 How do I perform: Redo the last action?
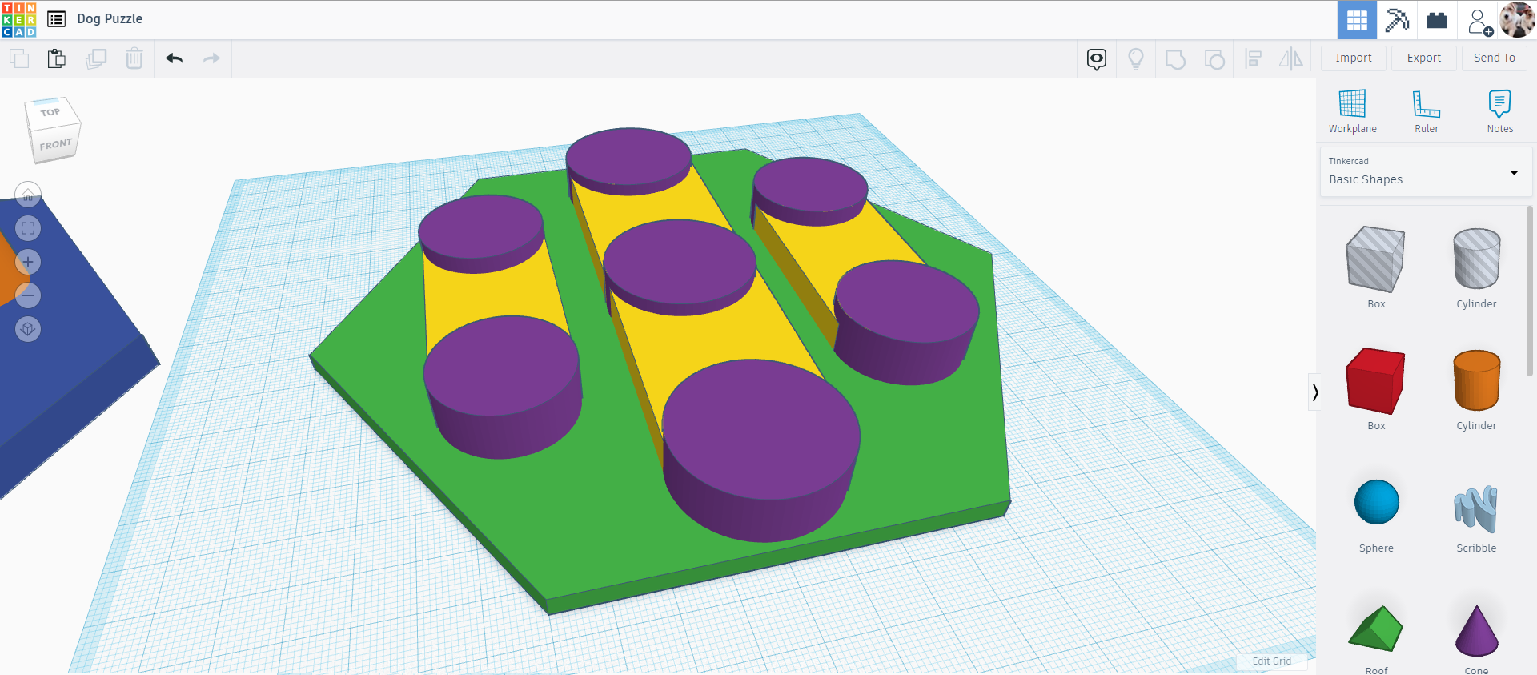pos(211,58)
